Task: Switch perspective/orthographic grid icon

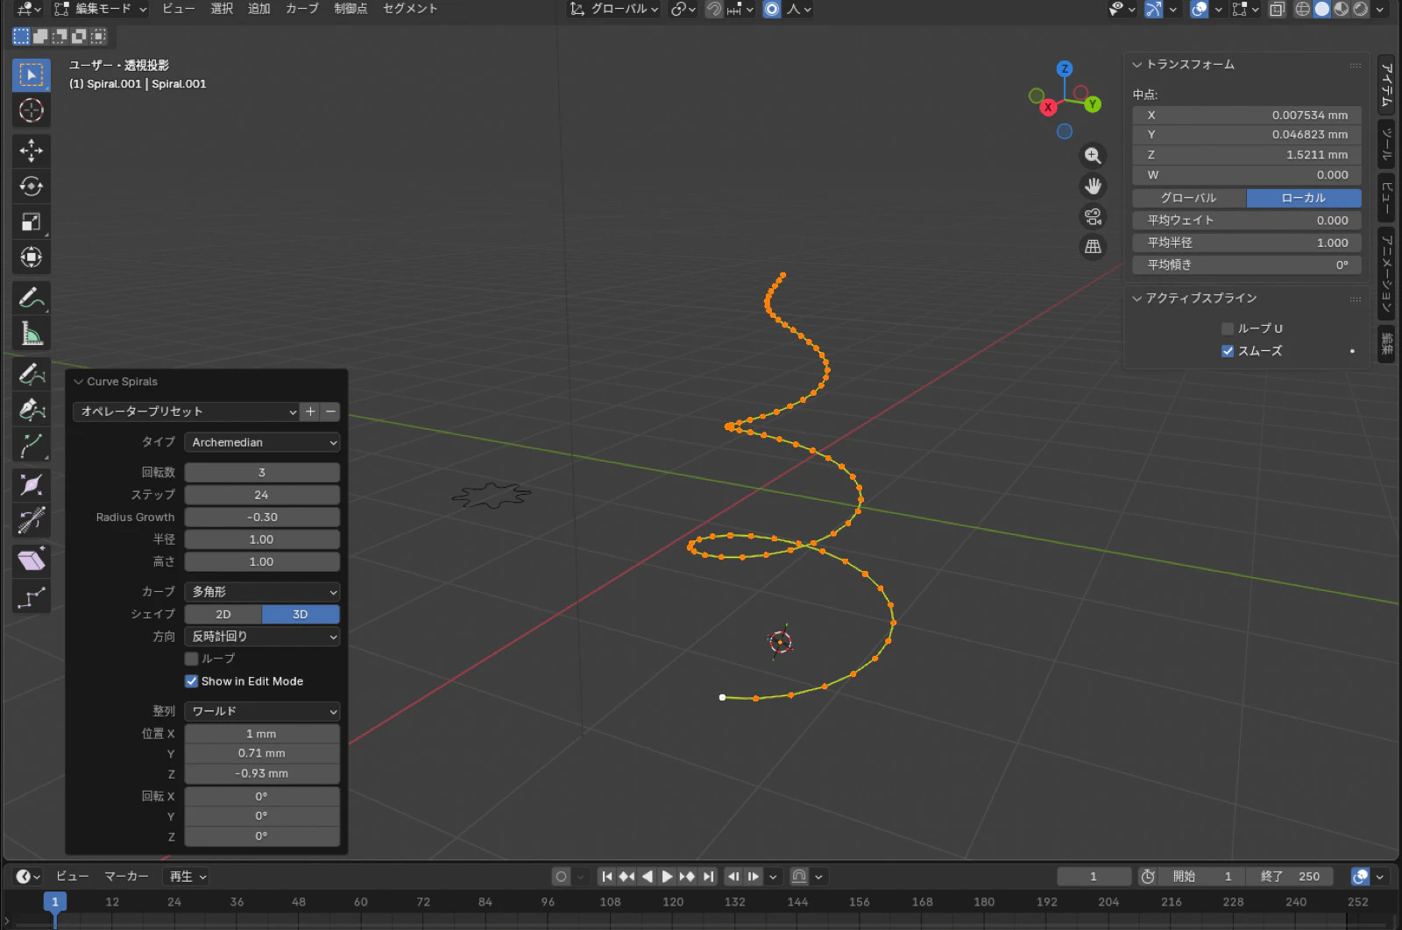Action: pos(1093,247)
